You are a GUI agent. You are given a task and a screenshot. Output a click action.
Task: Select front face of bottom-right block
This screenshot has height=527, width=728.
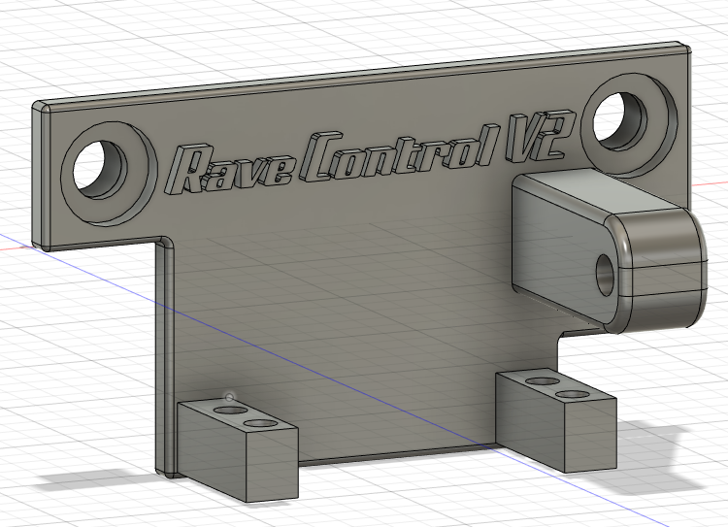(x=531, y=418)
